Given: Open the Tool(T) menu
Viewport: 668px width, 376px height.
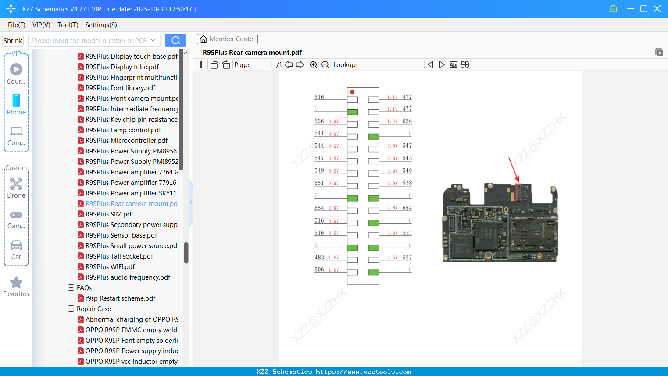Looking at the screenshot, I should point(68,25).
